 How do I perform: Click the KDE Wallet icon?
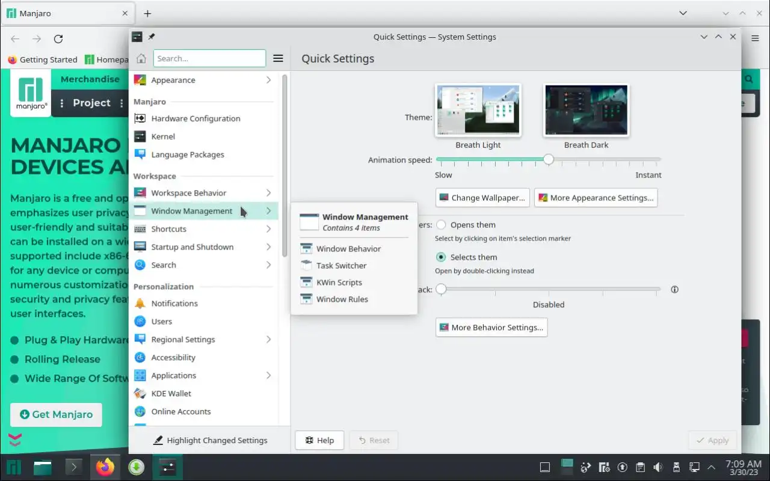(140, 394)
